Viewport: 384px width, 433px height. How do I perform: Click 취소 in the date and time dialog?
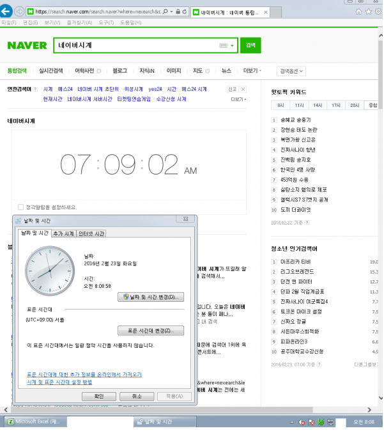[137, 397]
